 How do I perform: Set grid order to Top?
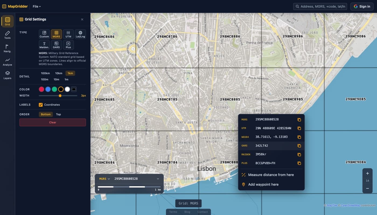click(58, 114)
